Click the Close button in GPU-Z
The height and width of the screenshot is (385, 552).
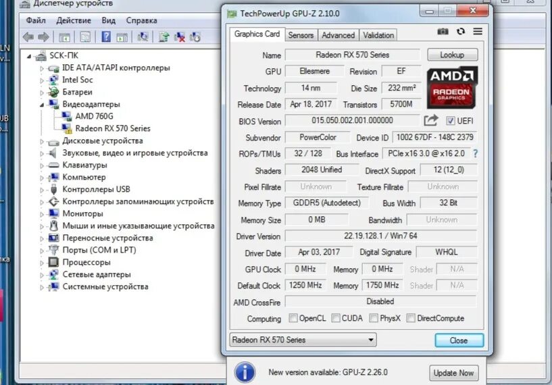[459, 340]
